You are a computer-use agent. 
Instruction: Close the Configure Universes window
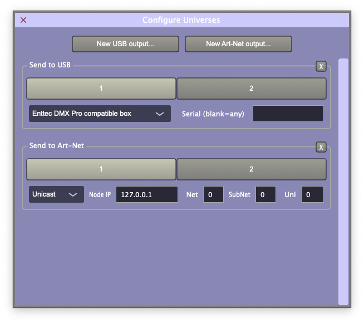pos(23,20)
